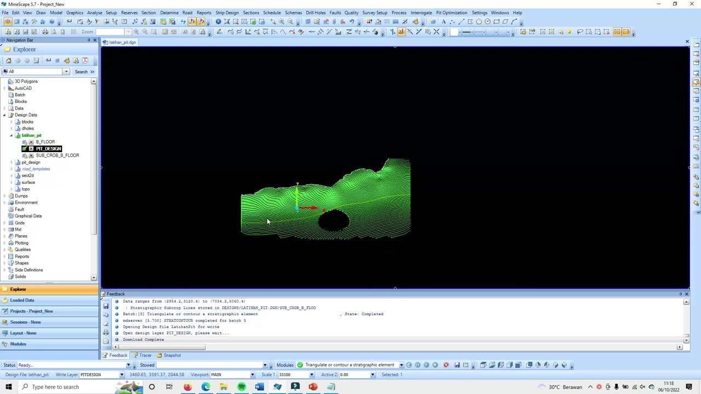Expand the pit_design tree node

(x=11, y=163)
